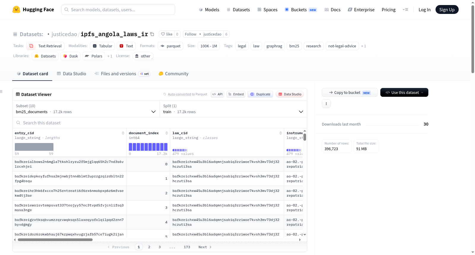The height and width of the screenshot is (255, 475).
Task: Click the Text modality tag
Action: point(126,46)
